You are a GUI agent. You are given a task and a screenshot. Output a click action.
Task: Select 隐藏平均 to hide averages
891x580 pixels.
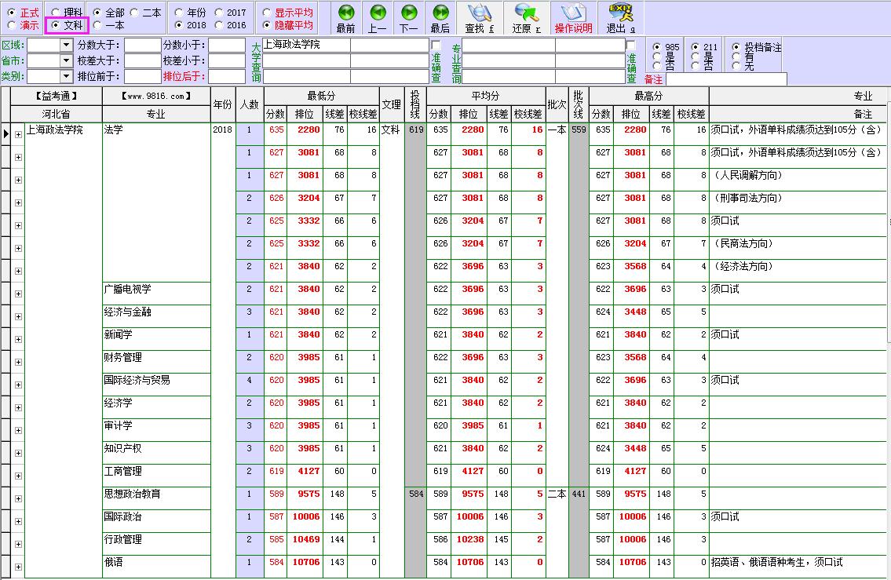[266, 25]
